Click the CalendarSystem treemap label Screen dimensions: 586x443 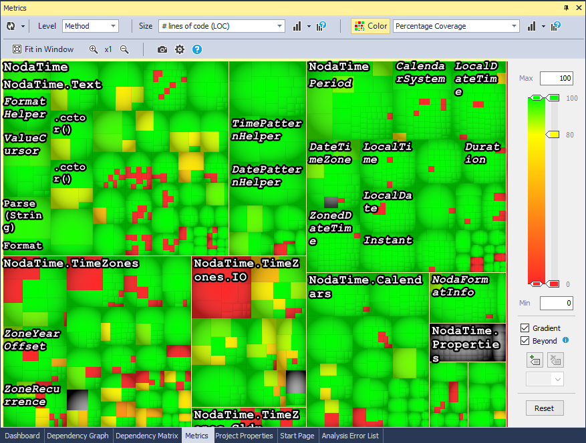[420, 72]
